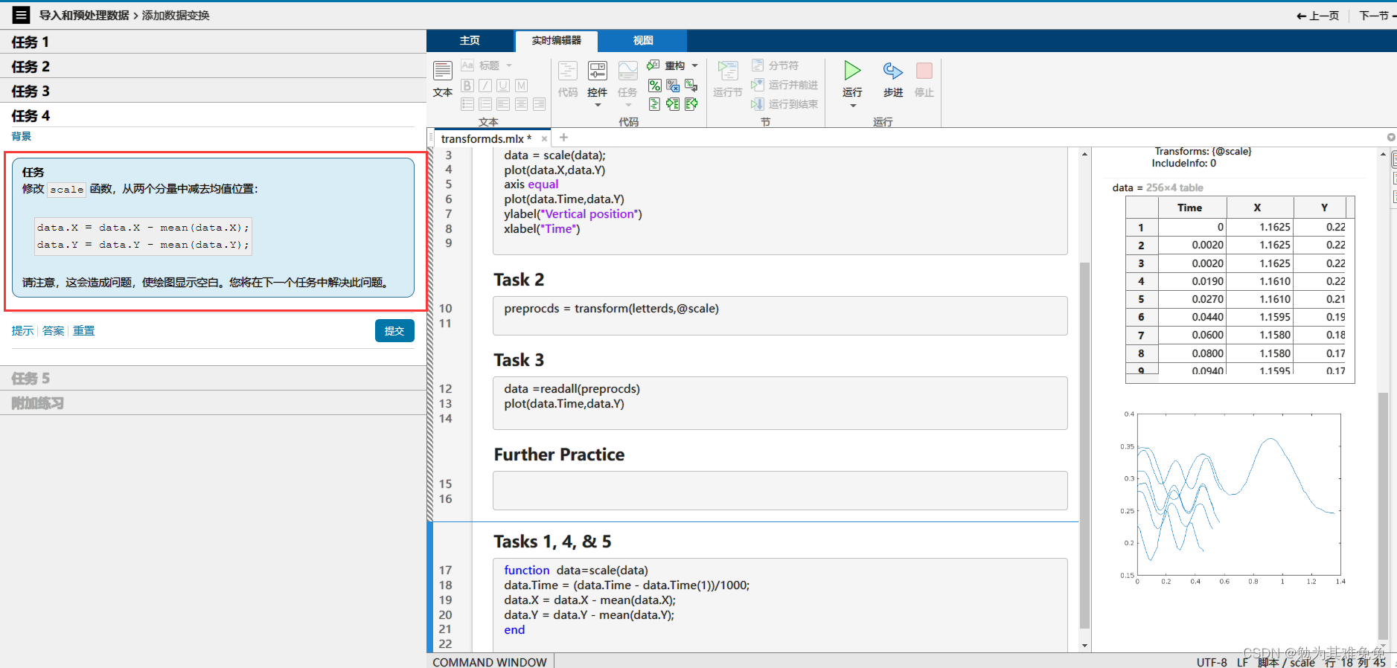The image size is (1397, 668).
Task: Apply numbered list formatting
Action: point(485,104)
